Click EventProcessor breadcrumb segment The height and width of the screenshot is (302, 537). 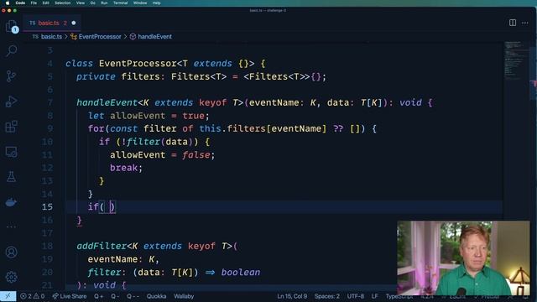pos(100,37)
